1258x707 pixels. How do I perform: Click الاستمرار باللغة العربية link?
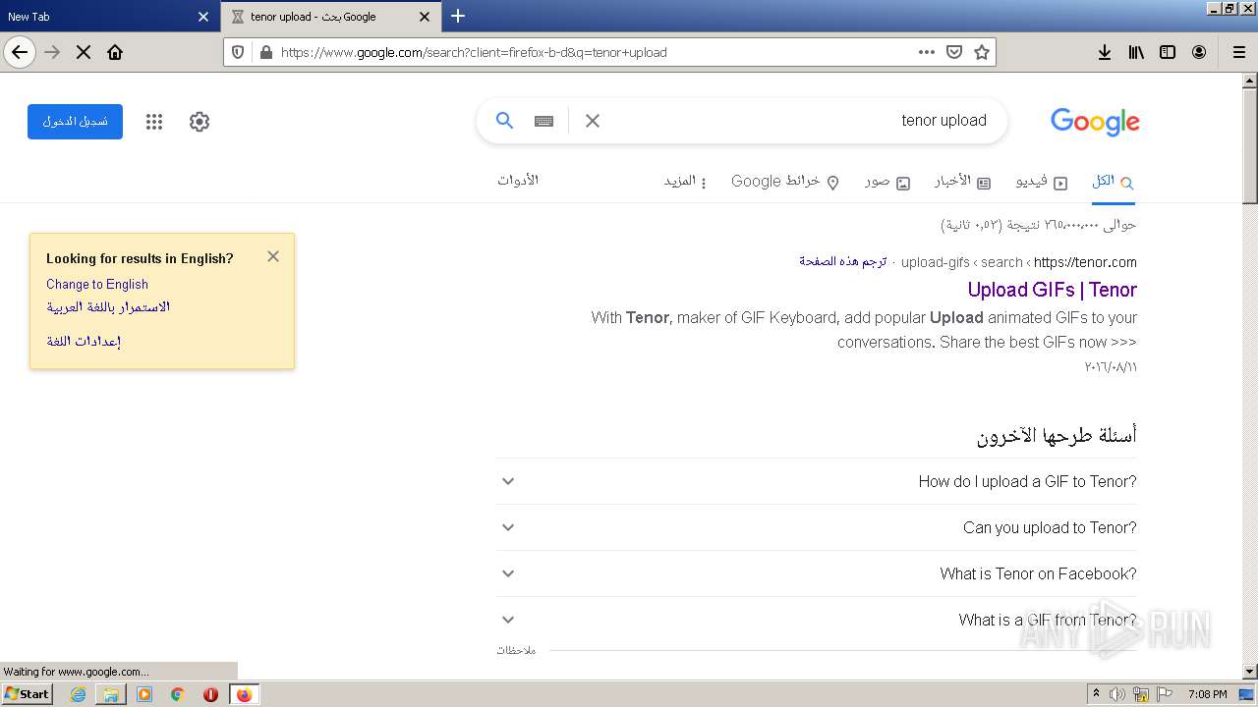click(x=108, y=307)
